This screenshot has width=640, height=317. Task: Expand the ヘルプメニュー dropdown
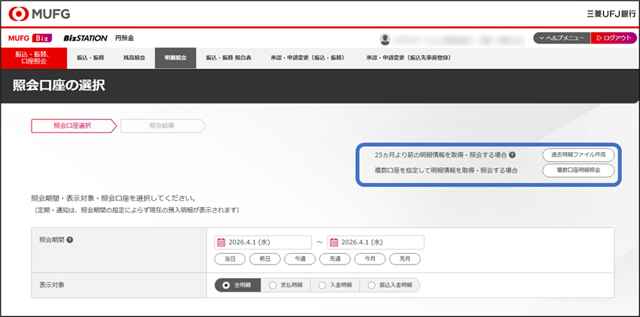[562, 38]
